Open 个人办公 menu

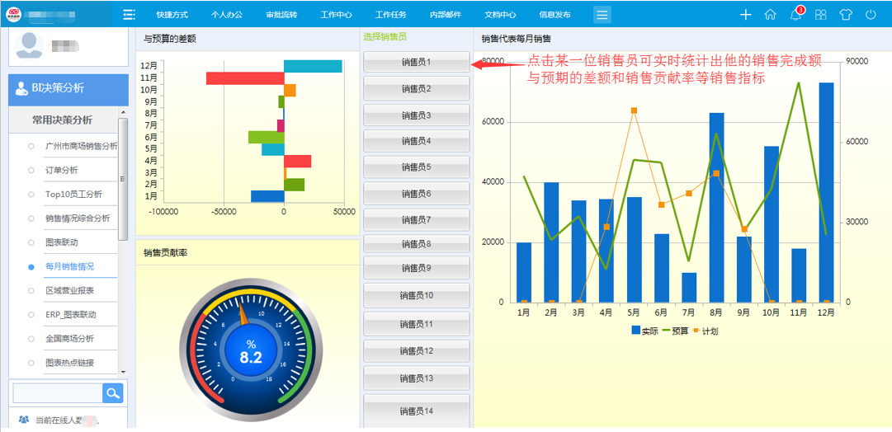[226, 15]
